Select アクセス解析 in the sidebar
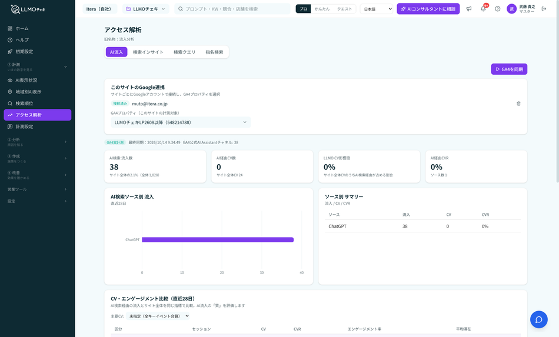This screenshot has width=559, height=337. [x=38, y=115]
